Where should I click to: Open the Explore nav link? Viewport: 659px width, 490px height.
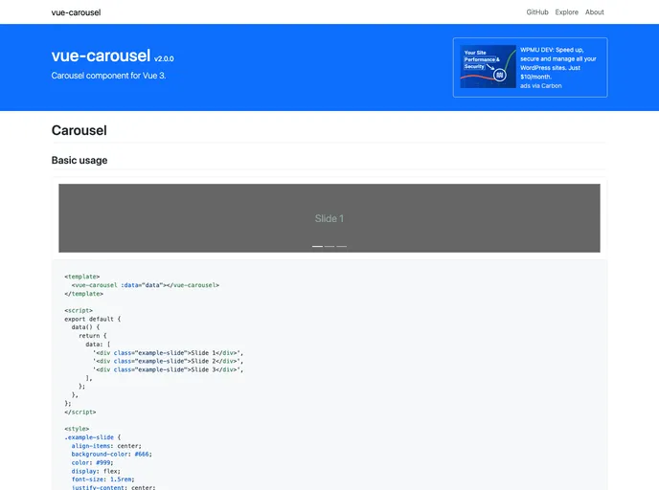pos(566,12)
